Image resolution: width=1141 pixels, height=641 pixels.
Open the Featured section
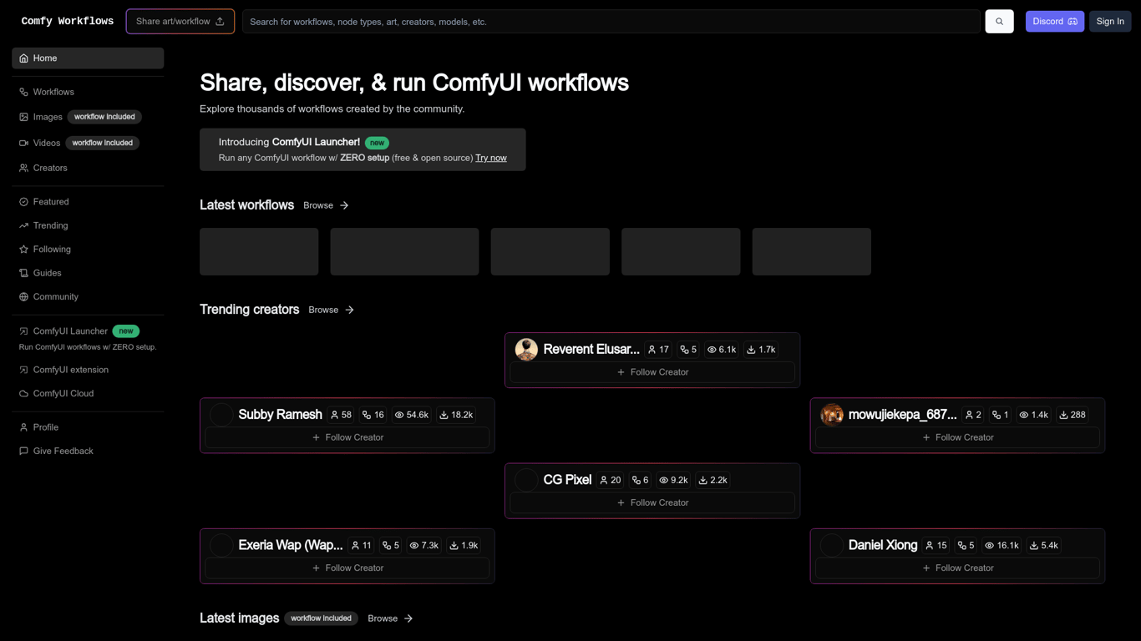tap(51, 201)
